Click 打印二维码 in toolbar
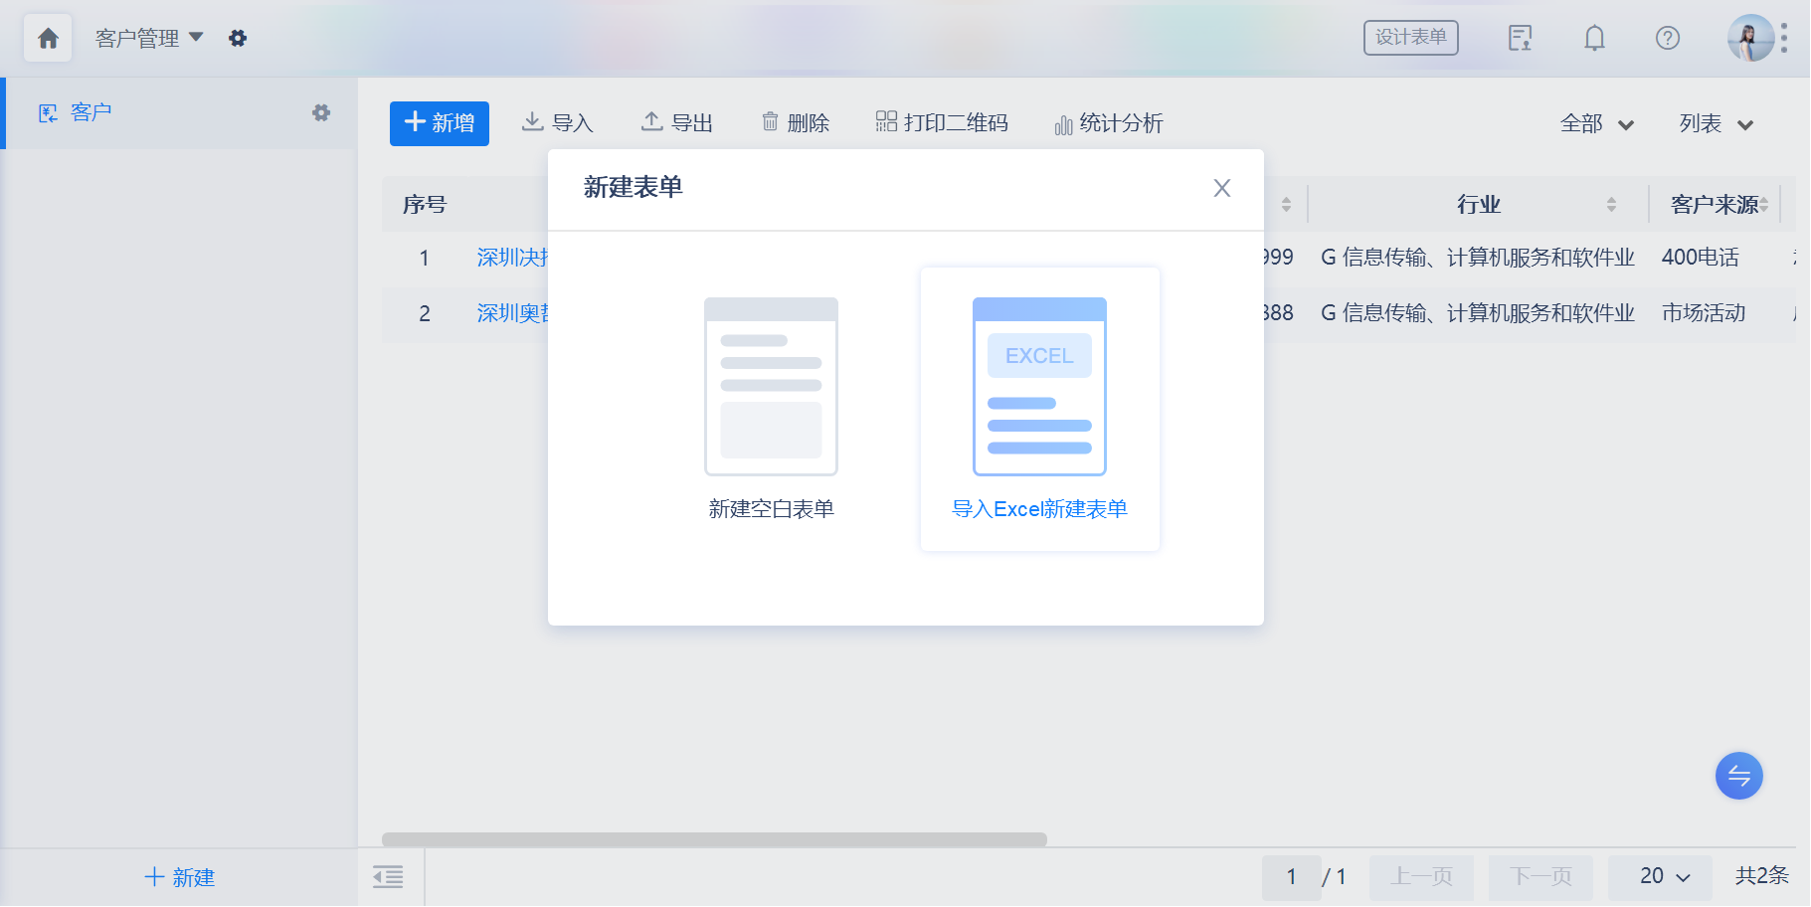 point(942,122)
